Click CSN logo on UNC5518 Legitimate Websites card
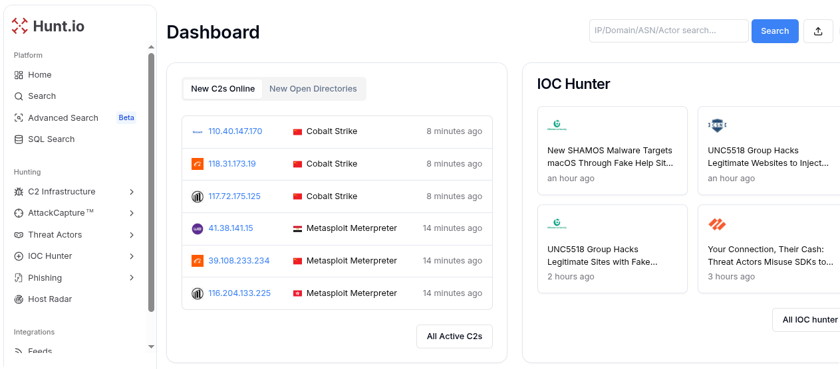840x369 pixels. 717,126
